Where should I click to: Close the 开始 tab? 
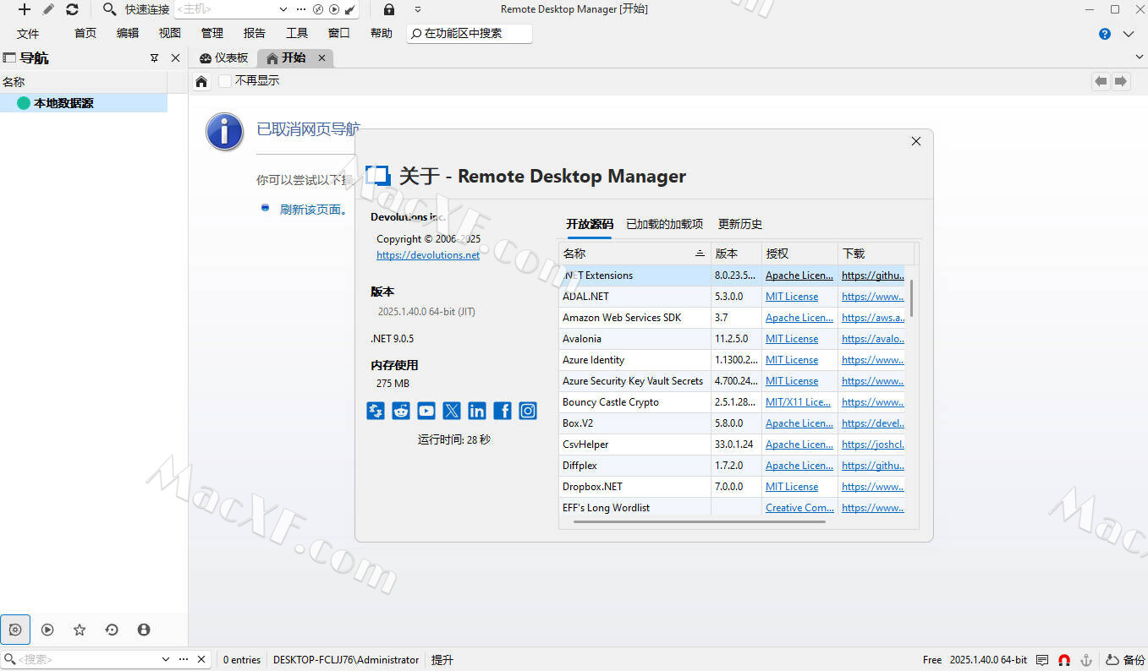[321, 57]
